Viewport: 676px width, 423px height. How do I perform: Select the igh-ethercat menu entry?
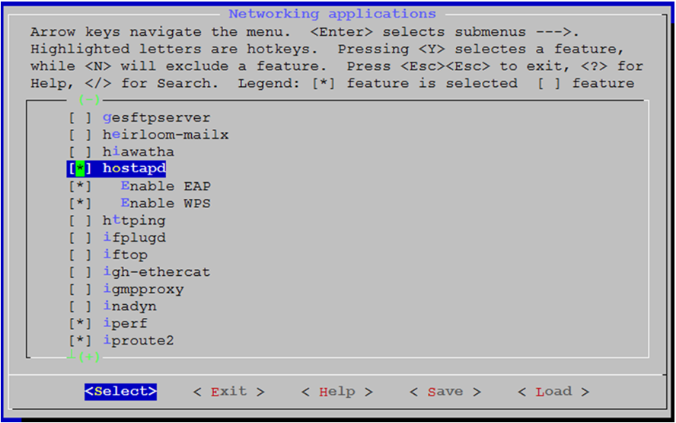[x=156, y=271]
